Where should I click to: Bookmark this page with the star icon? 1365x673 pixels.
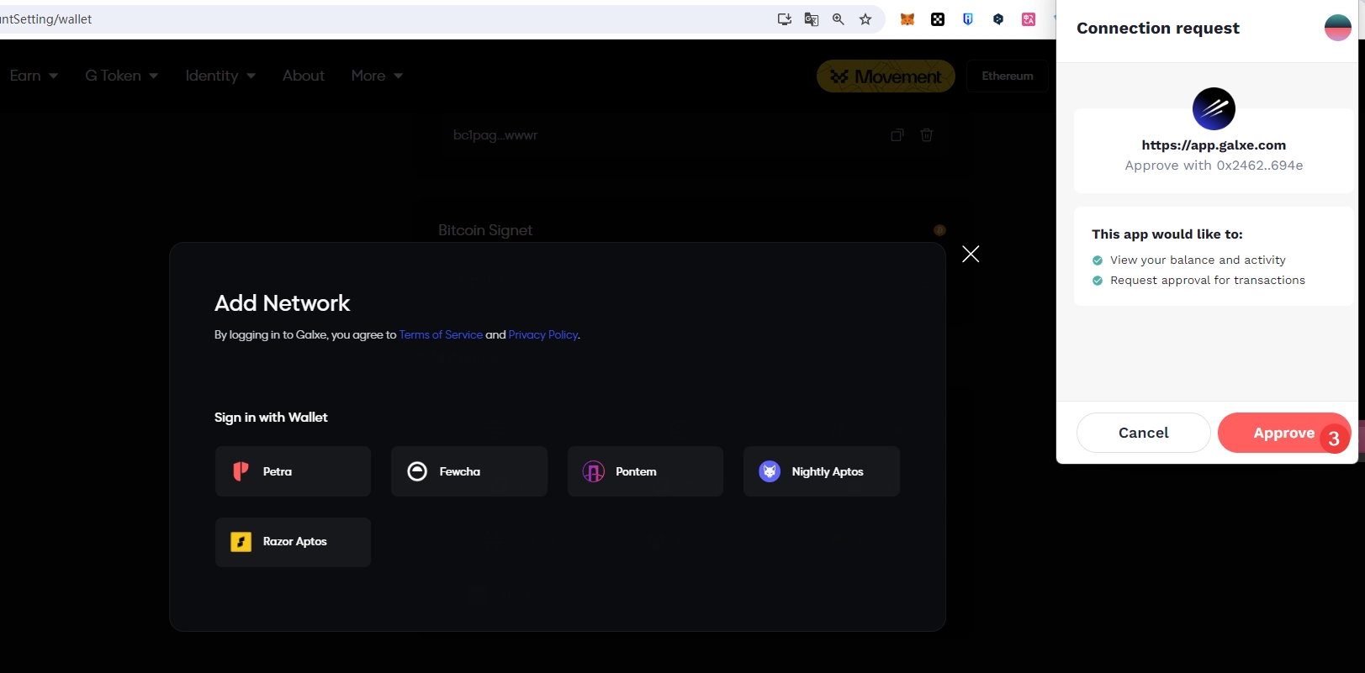pos(865,19)
